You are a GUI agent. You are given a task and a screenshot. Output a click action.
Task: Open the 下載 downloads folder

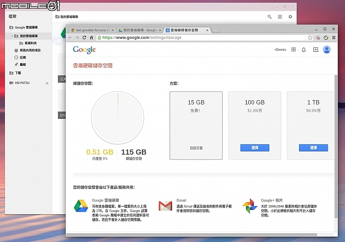click(x=15, y=73)
